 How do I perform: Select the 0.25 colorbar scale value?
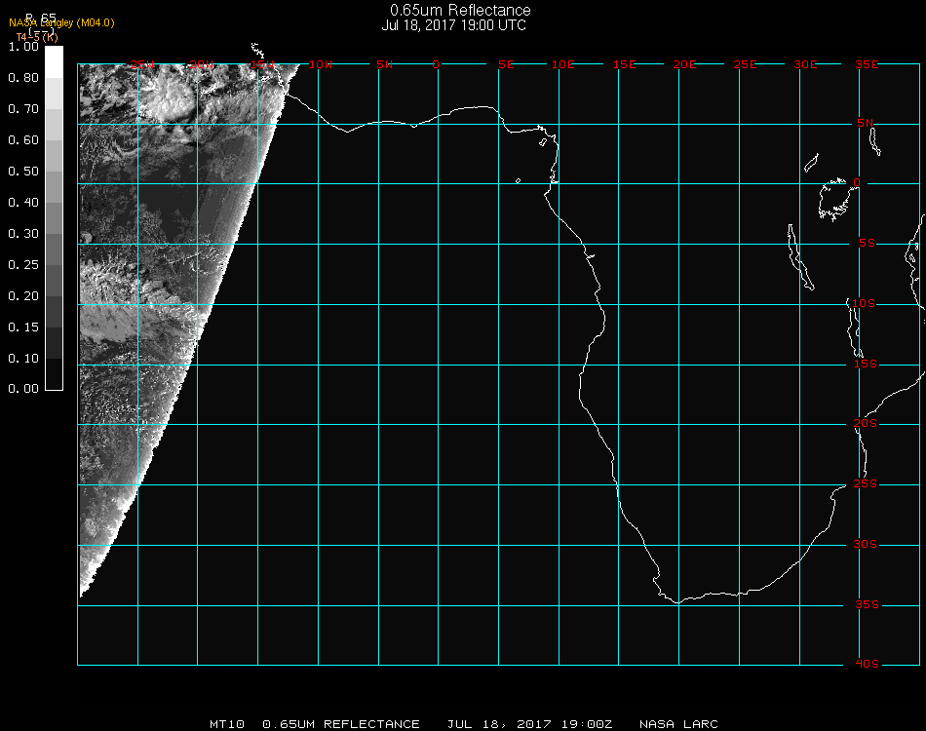[x=23, y=265]
